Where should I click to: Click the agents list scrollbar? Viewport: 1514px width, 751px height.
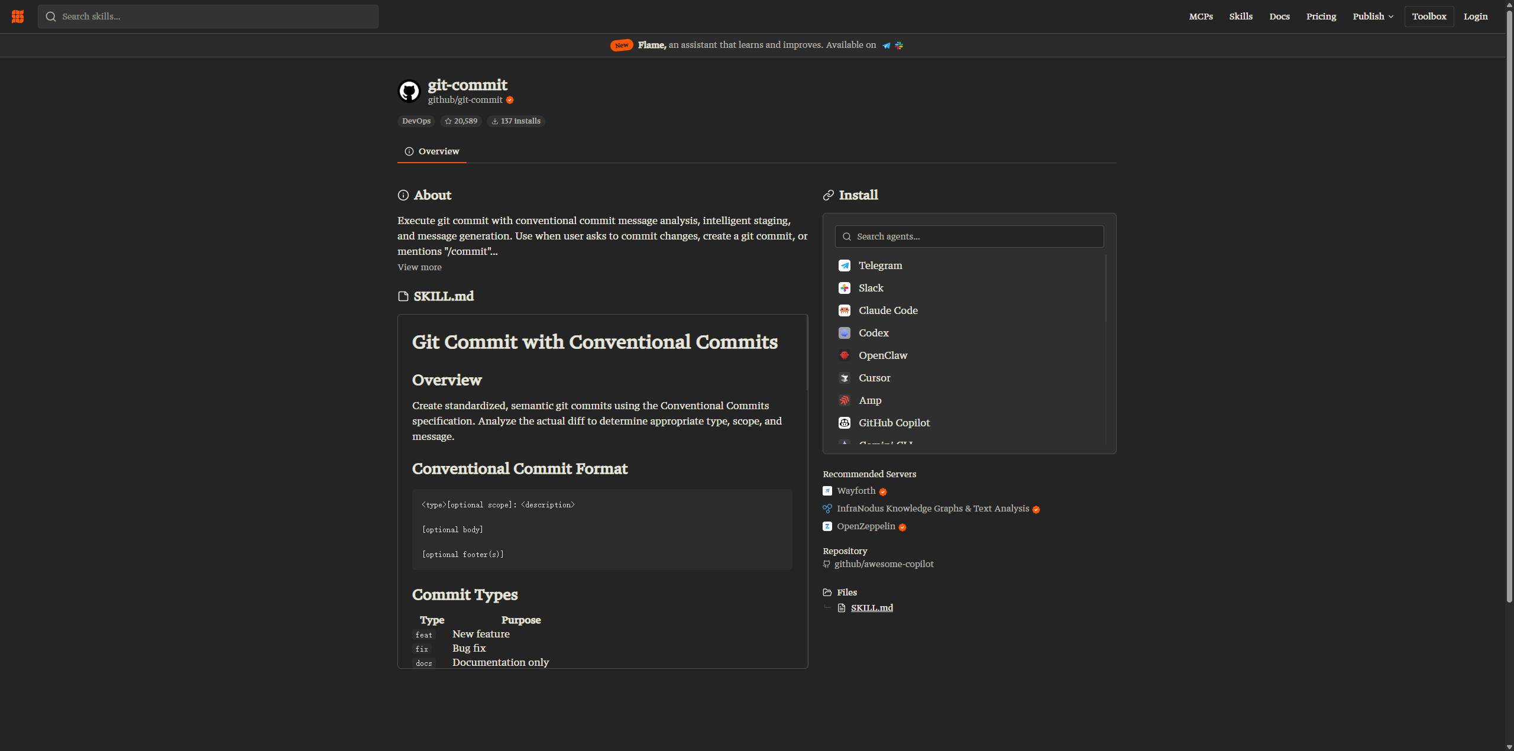(1105, 289)
